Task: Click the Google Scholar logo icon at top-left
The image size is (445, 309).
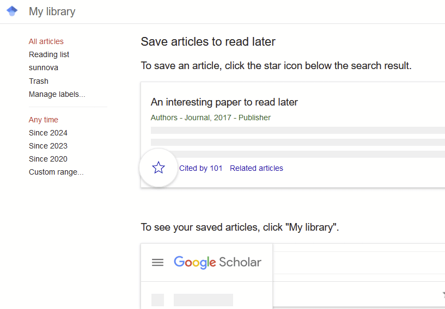Action: pos(12,11)
